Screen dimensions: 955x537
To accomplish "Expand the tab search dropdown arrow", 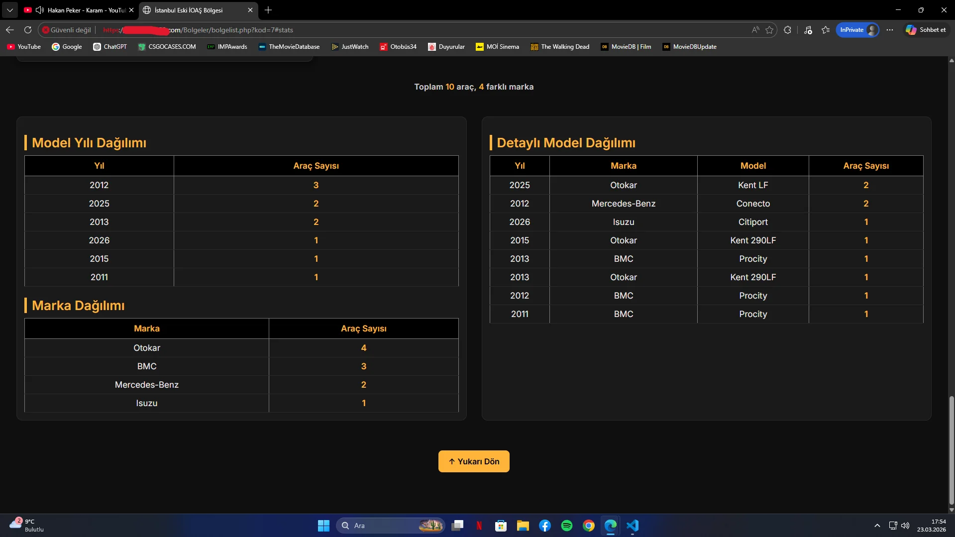I will pos(9,10).
